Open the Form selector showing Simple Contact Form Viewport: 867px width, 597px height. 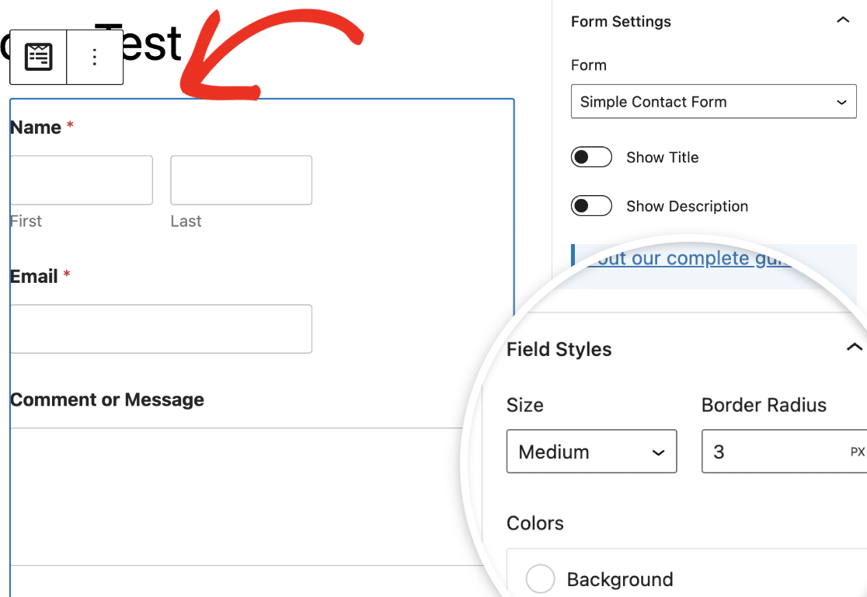click(713, 102)
